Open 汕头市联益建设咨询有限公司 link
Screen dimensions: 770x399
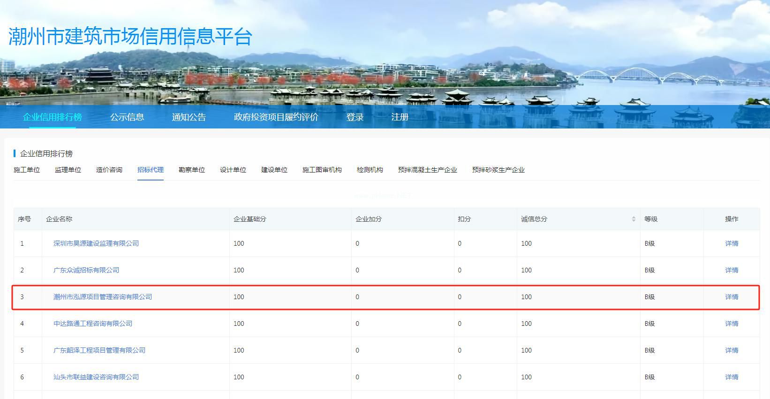tap(96, 377)
